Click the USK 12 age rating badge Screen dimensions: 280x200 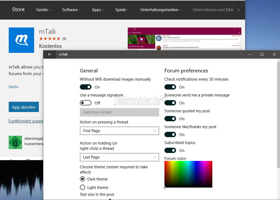point(15,142)
